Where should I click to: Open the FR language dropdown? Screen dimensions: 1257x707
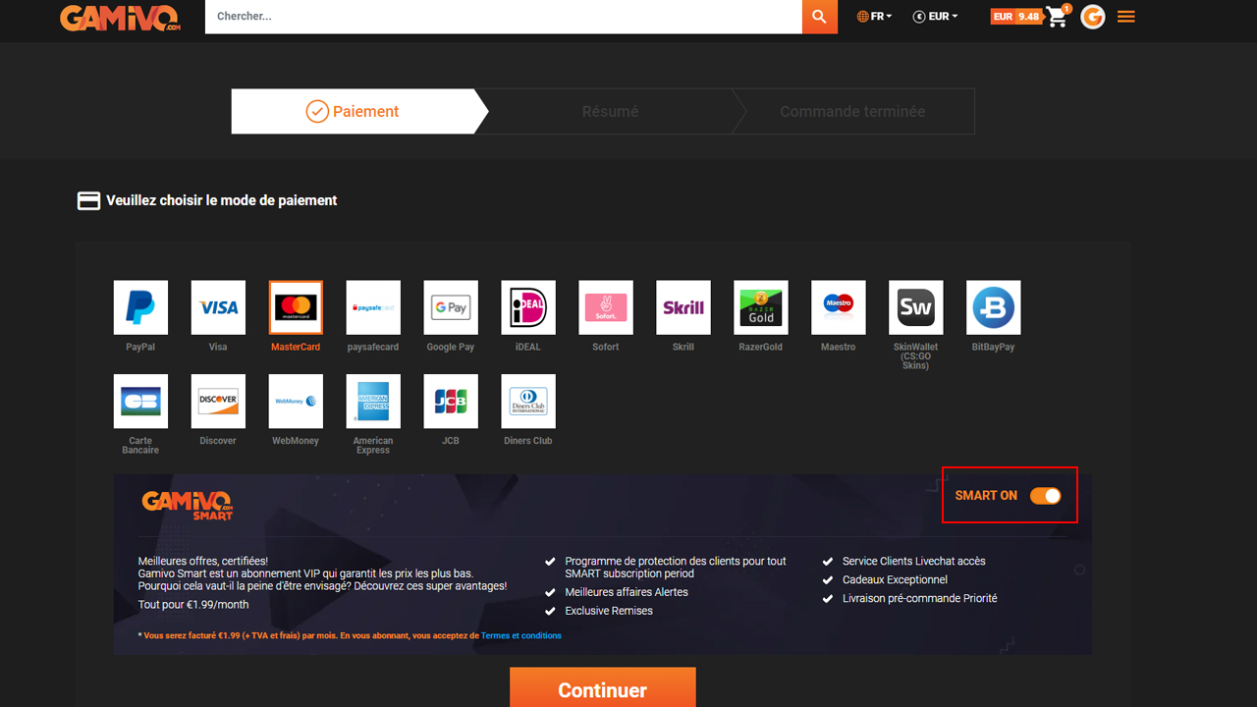[x=873, y=16]
